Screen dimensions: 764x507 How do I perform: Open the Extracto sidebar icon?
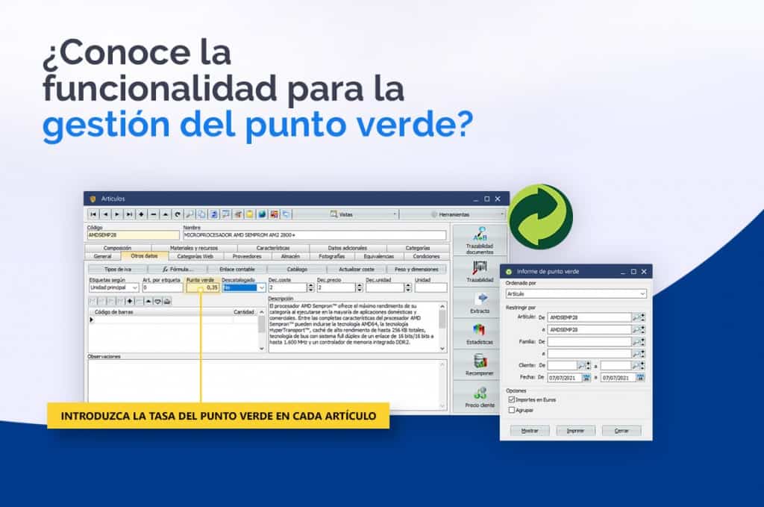[x=480, y=302]
